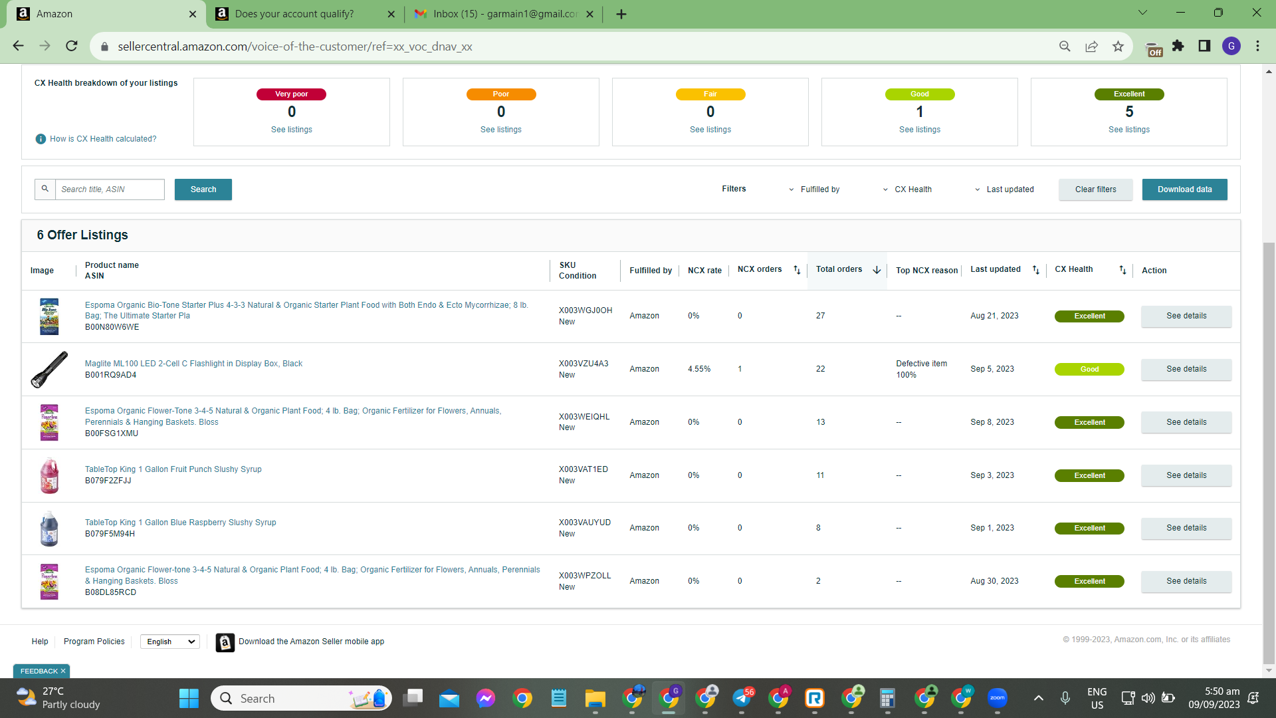Close the Inbox Gmail tab
The height and width of the screenshot is (718, 1276).
click(589, 14)
